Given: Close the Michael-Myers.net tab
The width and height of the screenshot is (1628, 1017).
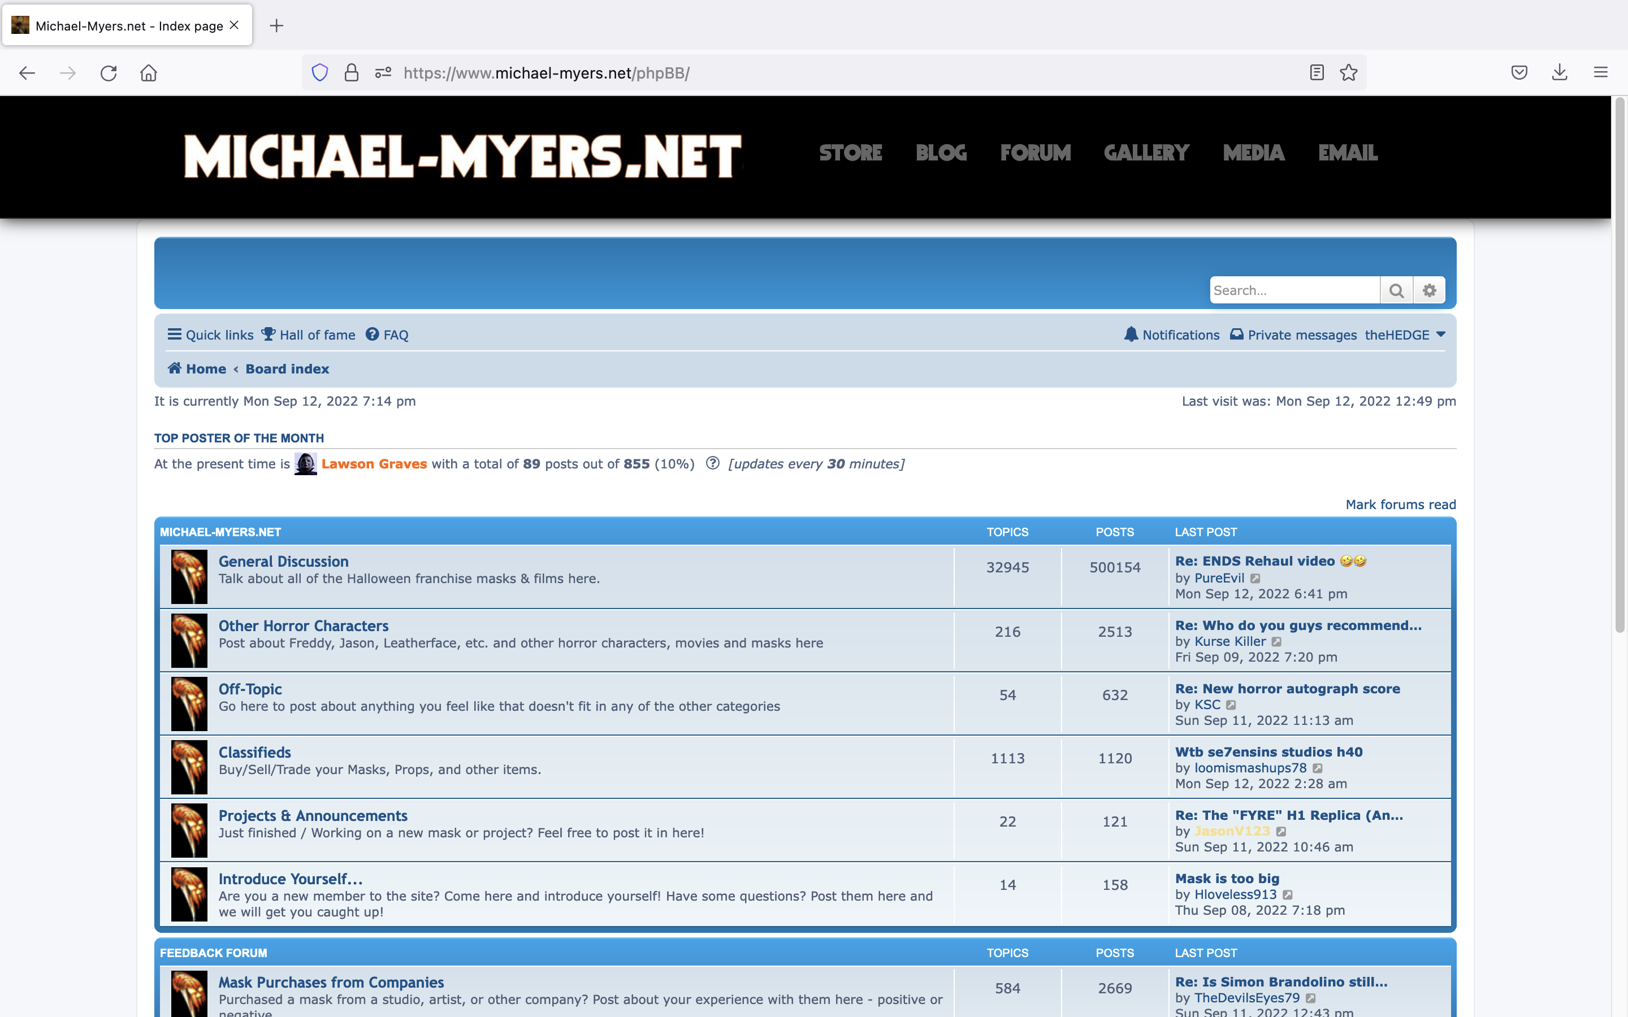Looking at the screenshot, I should click(x=234, y=25).
